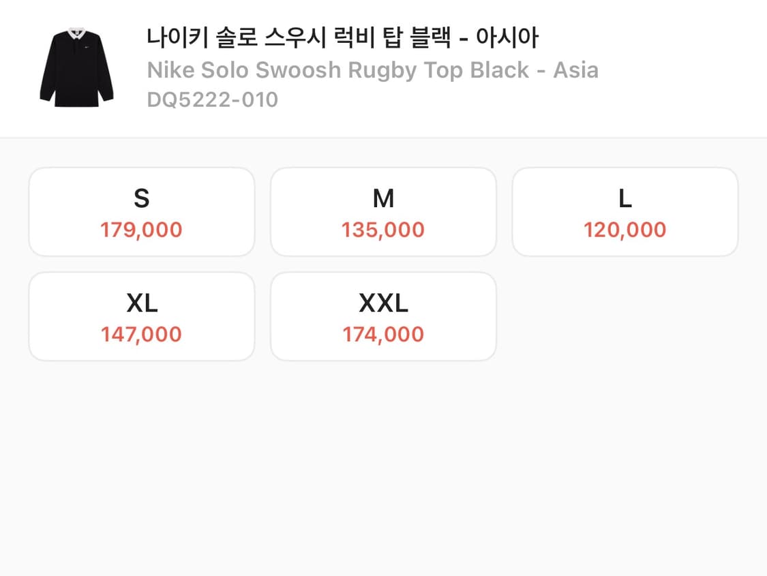The width and height of the screenshot is (767, 576).
Task: Open the Korean product title link
Action: click(342, 40)
